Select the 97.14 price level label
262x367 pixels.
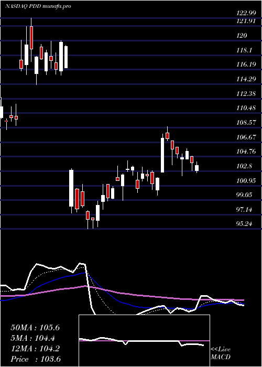pyautogui.click(x=243, y=210)
